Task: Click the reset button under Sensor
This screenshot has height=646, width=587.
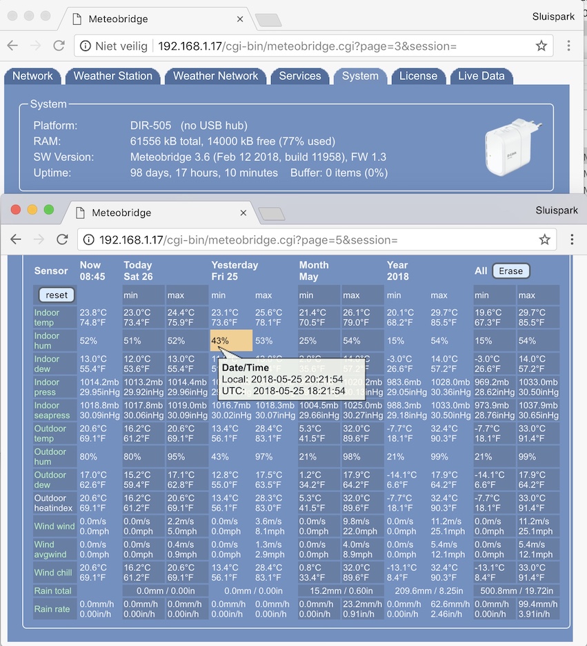Action: [57, 295]
